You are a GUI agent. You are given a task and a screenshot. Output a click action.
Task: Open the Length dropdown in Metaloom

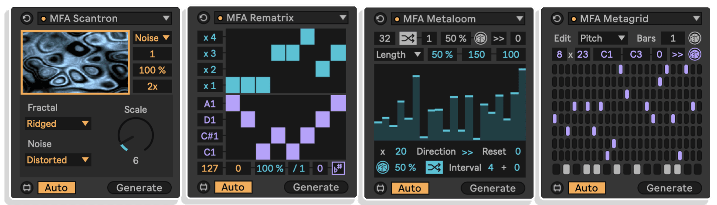[x=398, y=54]
